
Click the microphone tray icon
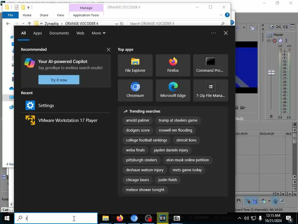coord(260,218)
